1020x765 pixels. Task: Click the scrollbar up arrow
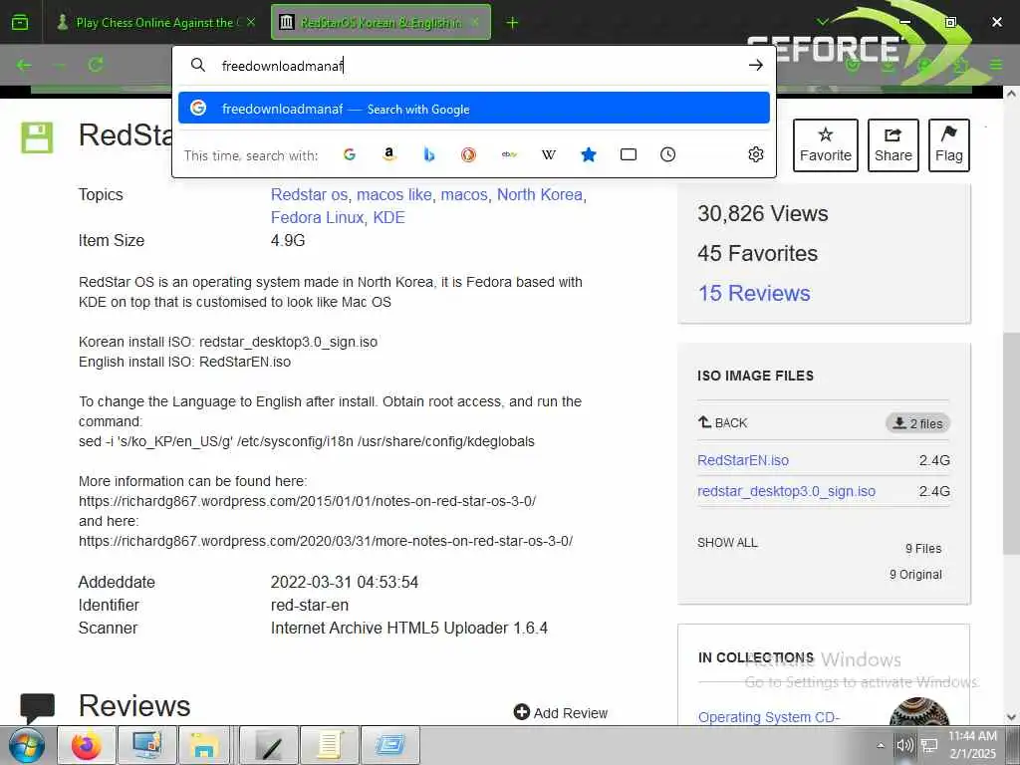(x=1012, y=94)
